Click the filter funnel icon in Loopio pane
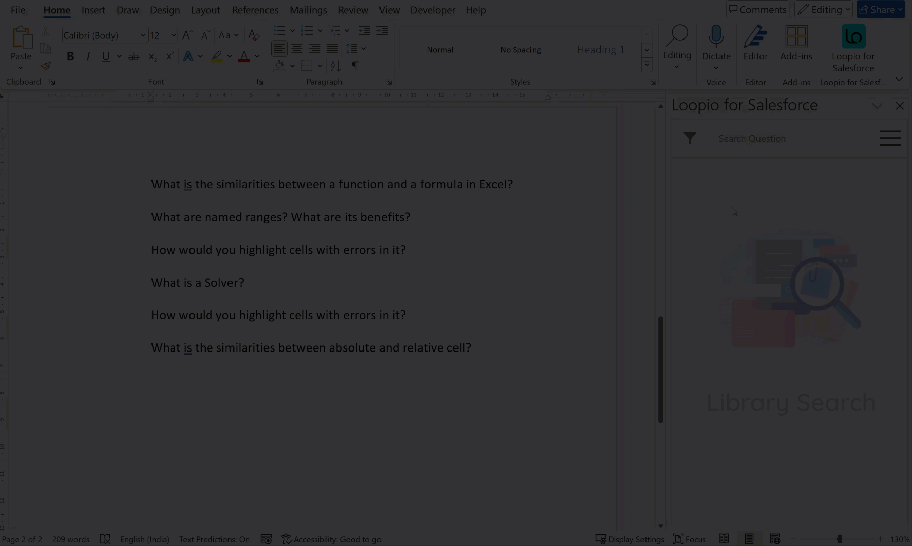Viewport: 912px width, 546px height. click(x=690, y=138)
